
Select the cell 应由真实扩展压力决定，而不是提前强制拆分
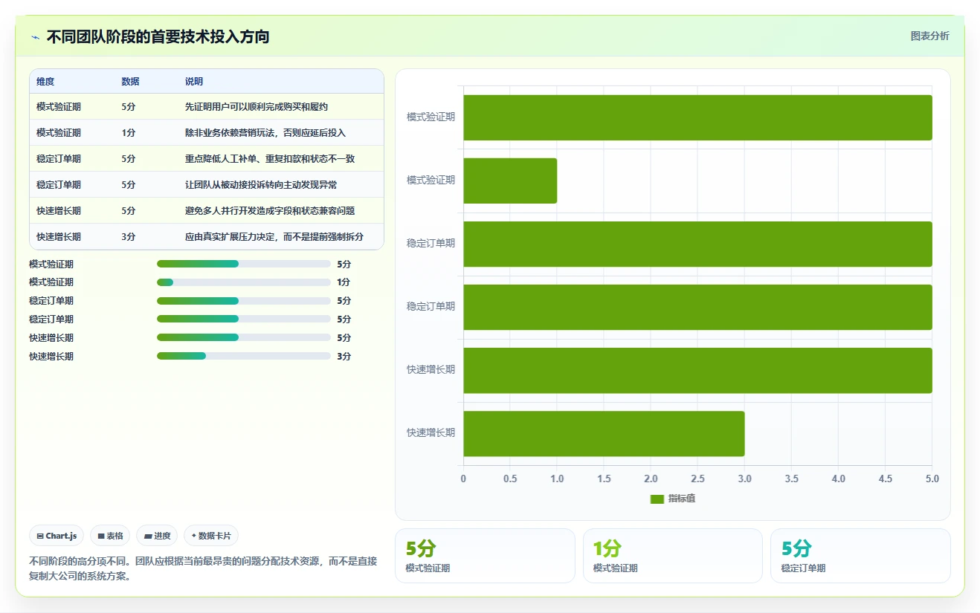pos(274,237)
